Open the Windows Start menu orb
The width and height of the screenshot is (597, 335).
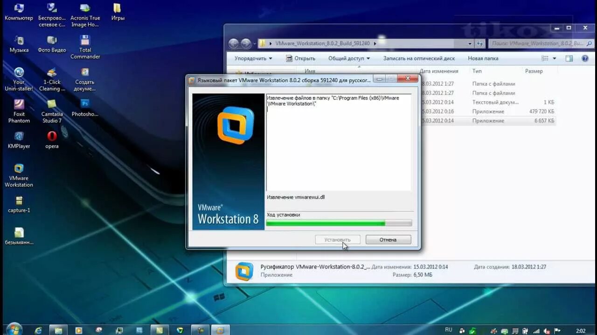coord(14,329)
